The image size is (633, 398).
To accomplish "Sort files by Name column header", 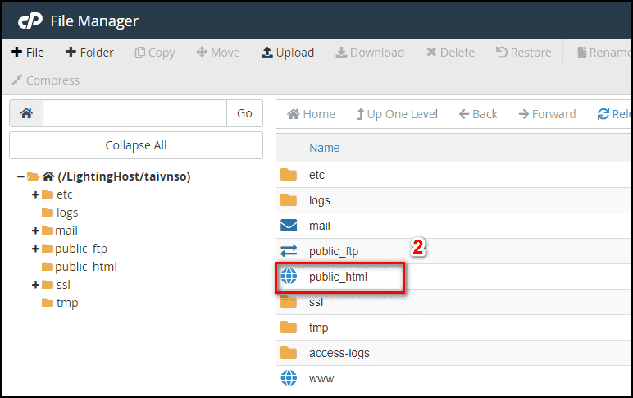I will [324, 148].
